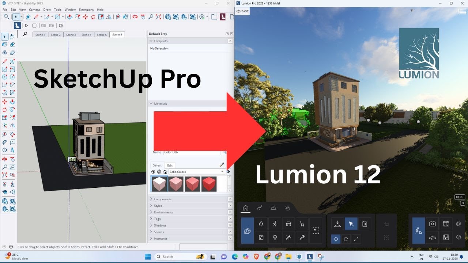
Task: Click the Lumion LiveSync icon in second toolbar
Action: coord(17,26)
